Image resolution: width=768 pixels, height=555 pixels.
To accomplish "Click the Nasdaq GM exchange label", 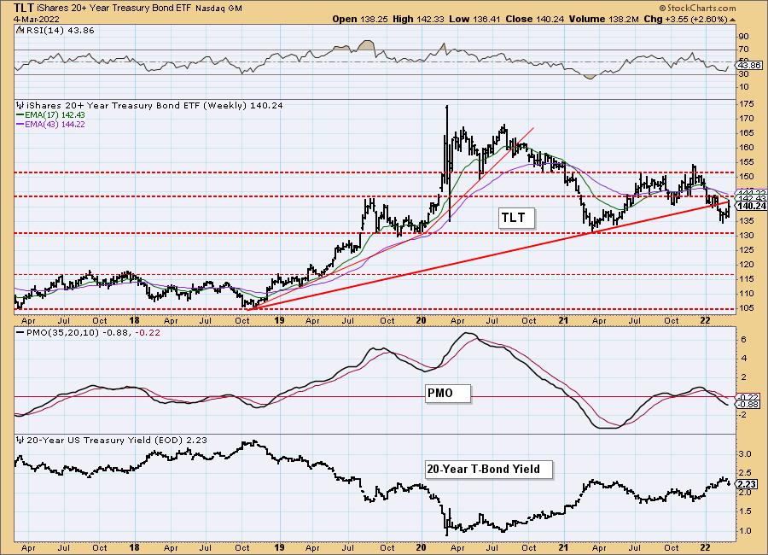I will (x=218, y=9).
